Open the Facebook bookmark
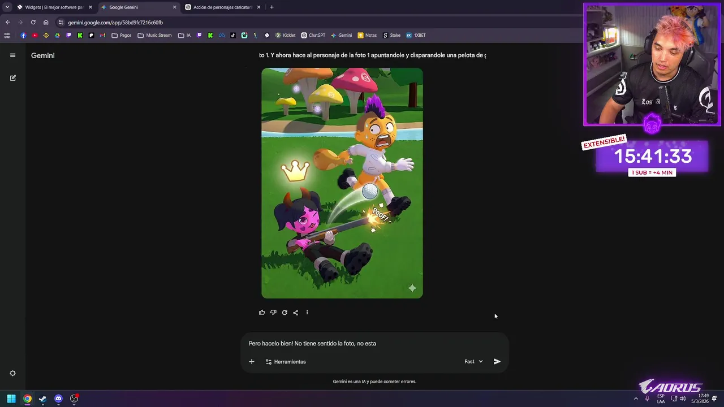This screenshot has width=724, height=407. click(23, 35)
